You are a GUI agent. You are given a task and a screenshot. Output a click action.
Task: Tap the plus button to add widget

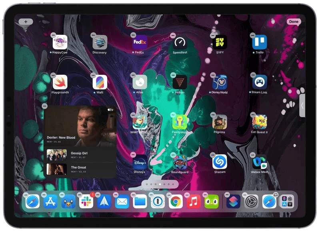pos(26,22)
